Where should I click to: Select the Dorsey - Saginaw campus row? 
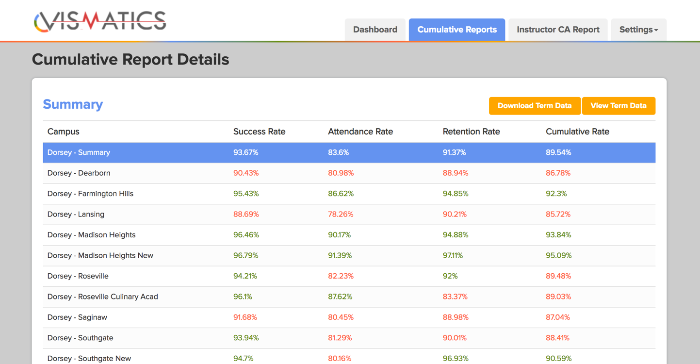pos(349,317)
